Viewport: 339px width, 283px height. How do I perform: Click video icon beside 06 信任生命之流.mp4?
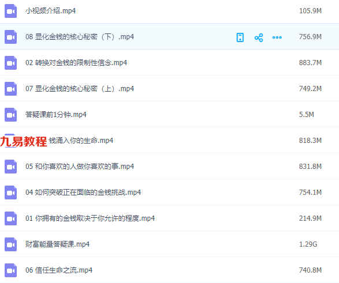click(10, 270)
